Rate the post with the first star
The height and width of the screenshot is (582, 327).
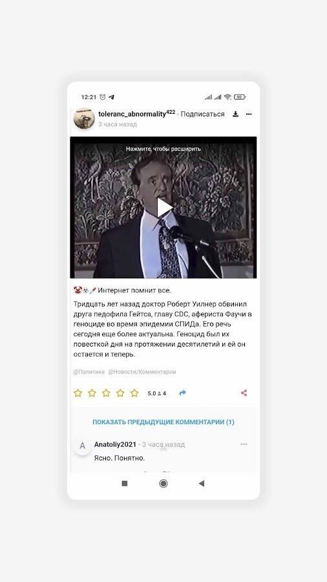point(78,393)
